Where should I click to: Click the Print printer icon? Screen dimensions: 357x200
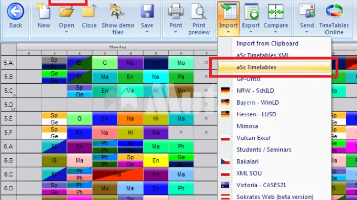click(x=175, y=11)
